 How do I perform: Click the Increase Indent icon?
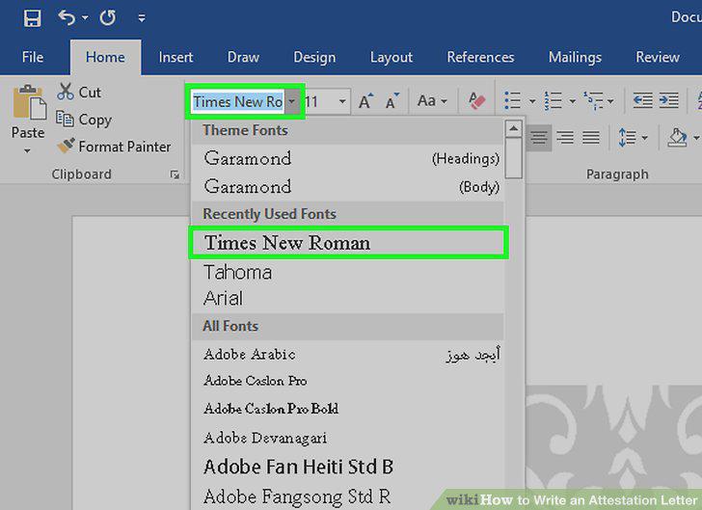(x=669, y=100)
